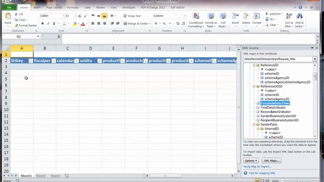
Task: Click the Decrease Font Size icon
Action: pos(85,16)
